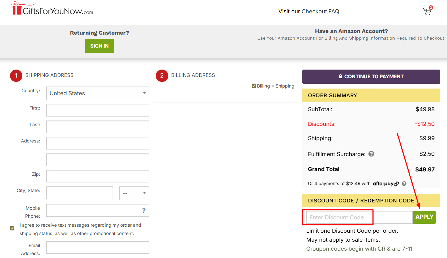The height and width of the screenshot is (258, 447).
Task: Click the SIGN IN button
Action: [99, 46]
